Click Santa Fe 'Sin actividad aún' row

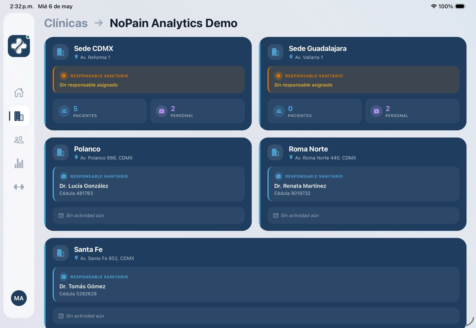(x=256, y=316)
